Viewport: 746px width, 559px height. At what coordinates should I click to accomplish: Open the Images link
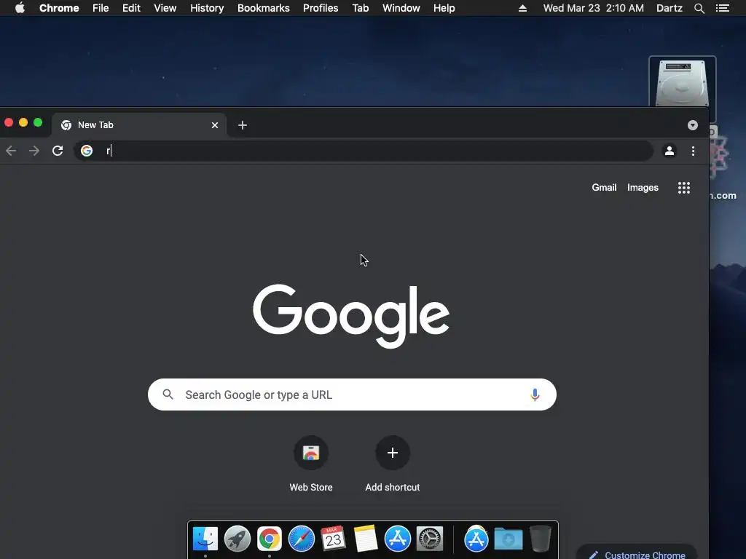643,187
